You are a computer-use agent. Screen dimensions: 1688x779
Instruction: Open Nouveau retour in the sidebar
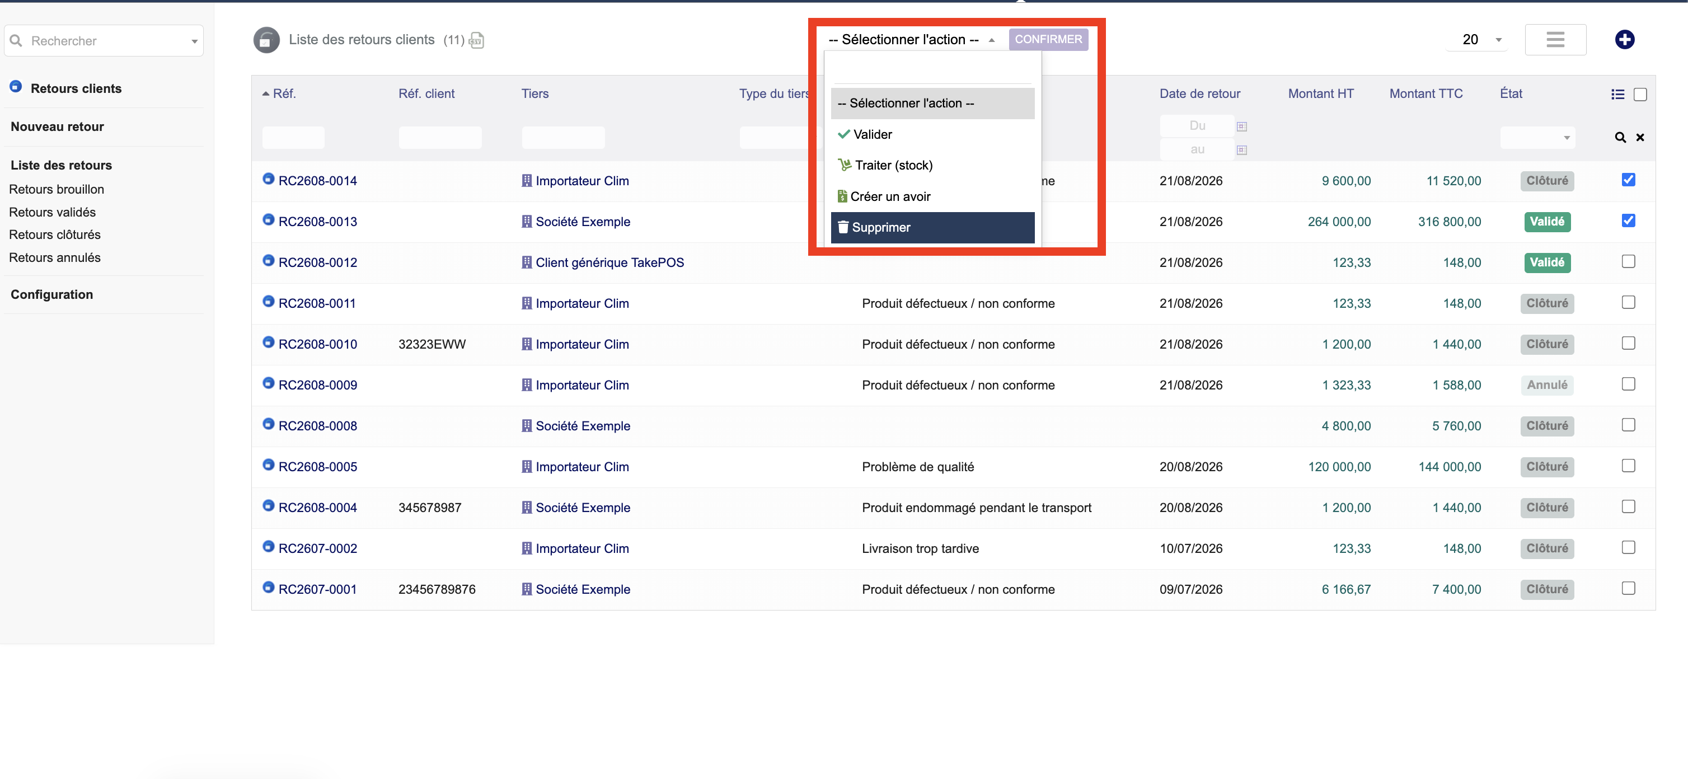tap(57, 126)
